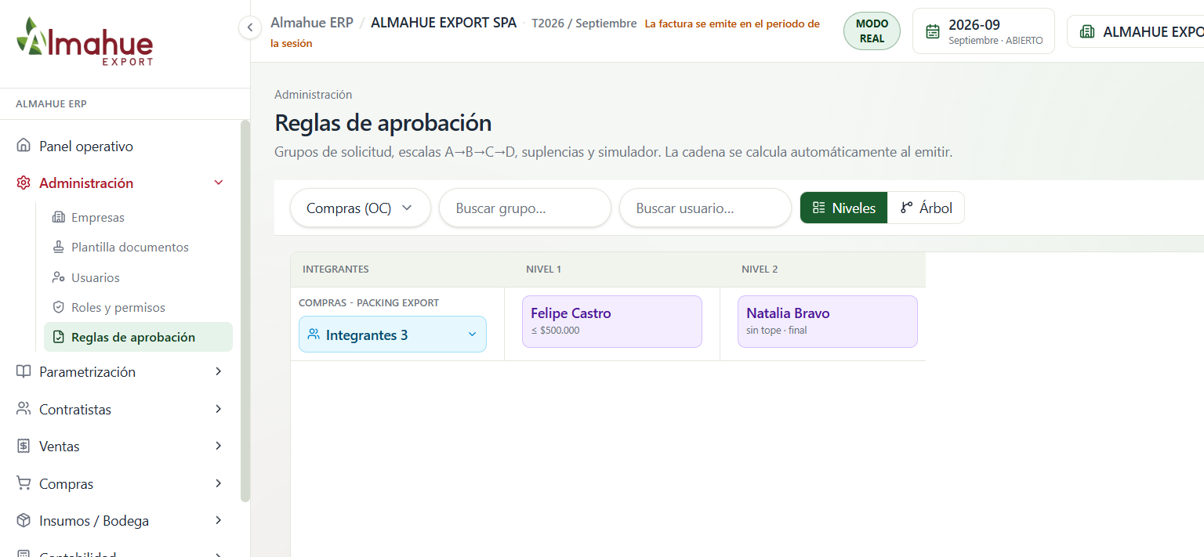This screenshot has width=1204, height=557.
Task: Click the Insumos / Bodega box icon
Action: 24,520
